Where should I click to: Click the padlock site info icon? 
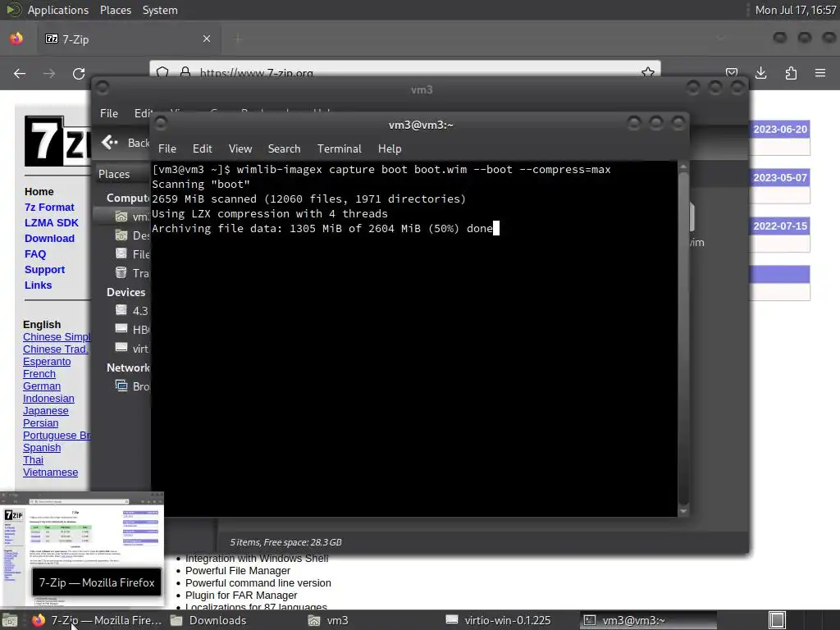tap(185, 72)
